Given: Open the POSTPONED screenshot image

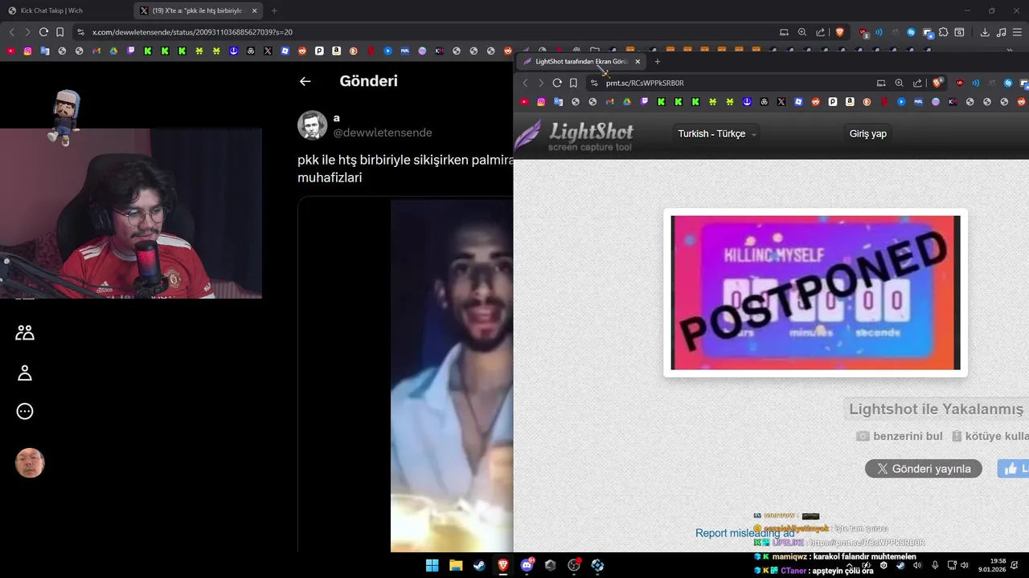Looking at the screenshot, I should pos(815,293).
